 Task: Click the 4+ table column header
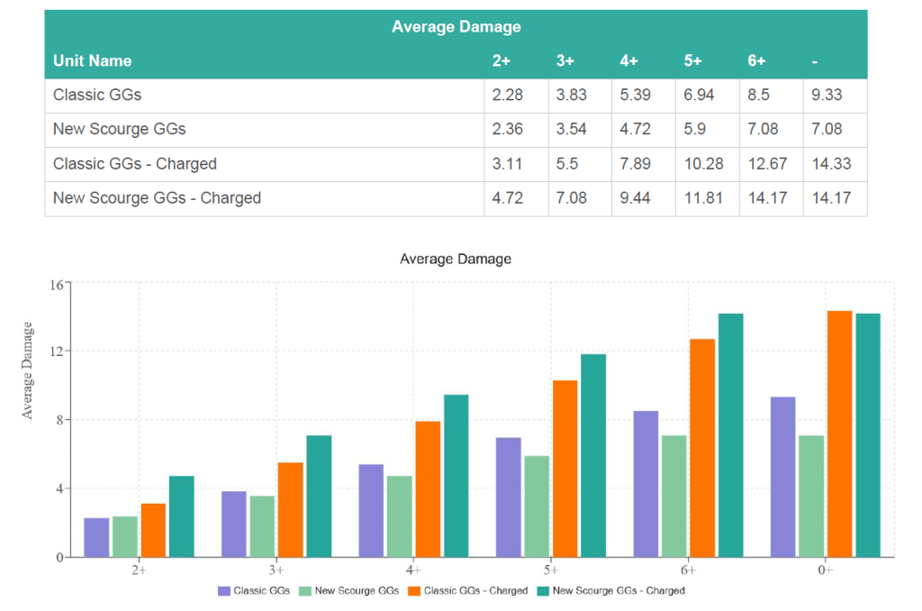tap(629, 61)
